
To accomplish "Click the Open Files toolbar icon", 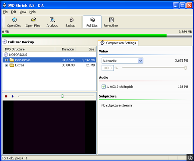I will coord(33,20).
